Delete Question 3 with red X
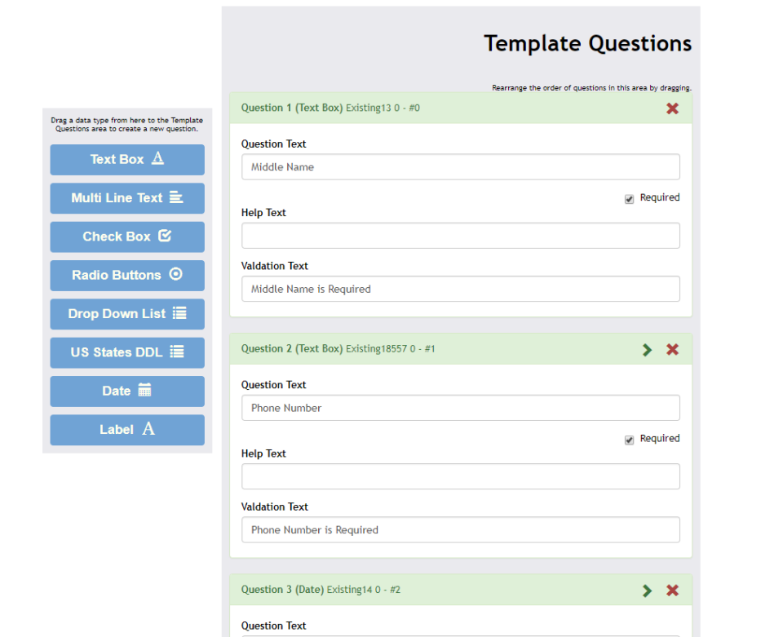The image size is (783, 637). [x=672, y=591]
